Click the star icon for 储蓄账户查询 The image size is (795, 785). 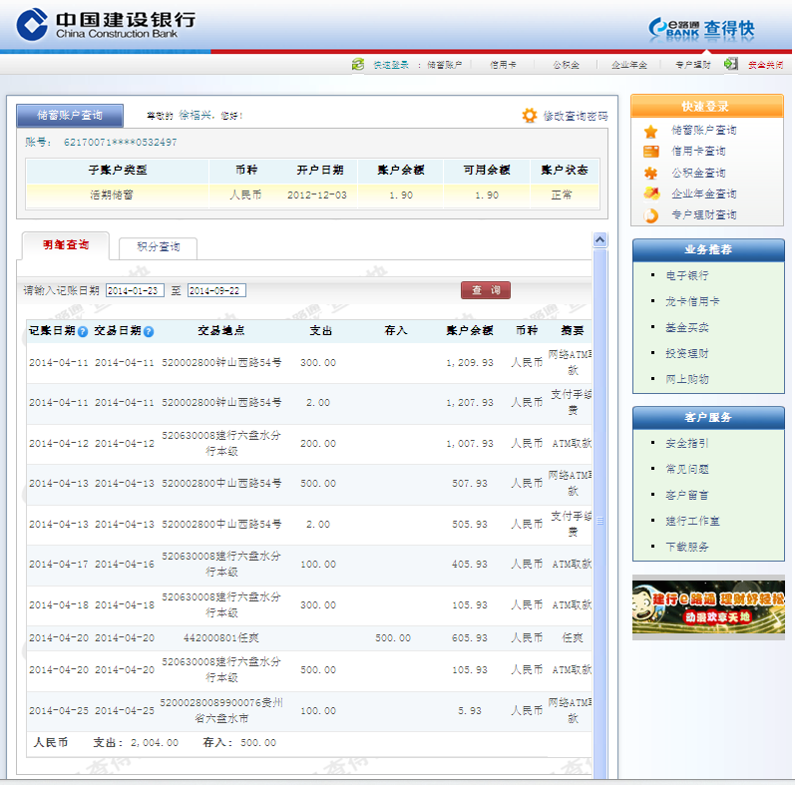651,131
